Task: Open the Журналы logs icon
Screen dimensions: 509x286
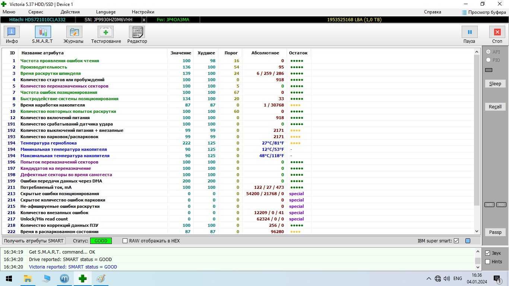Action: coord(73,35)
